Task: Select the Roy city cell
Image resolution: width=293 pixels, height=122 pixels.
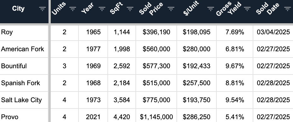Action: coord(24,32)
